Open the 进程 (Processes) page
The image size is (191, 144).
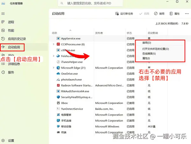point(11,22)
